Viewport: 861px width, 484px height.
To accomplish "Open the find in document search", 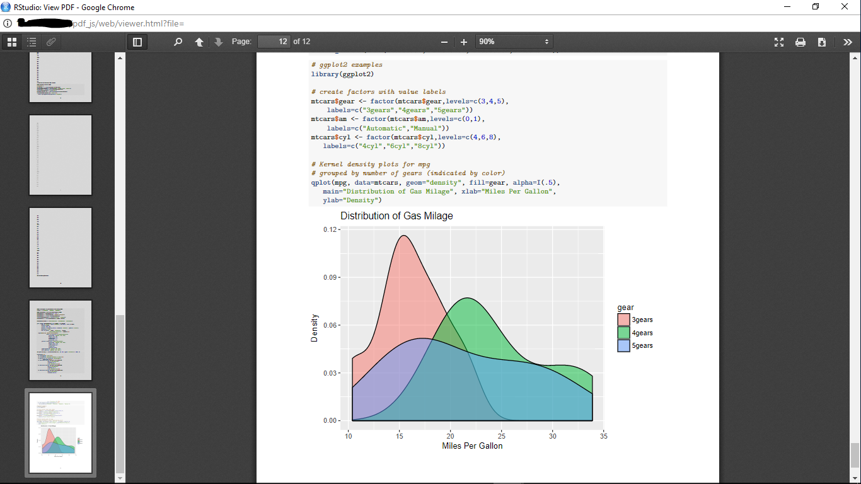I will pos(178,42).
